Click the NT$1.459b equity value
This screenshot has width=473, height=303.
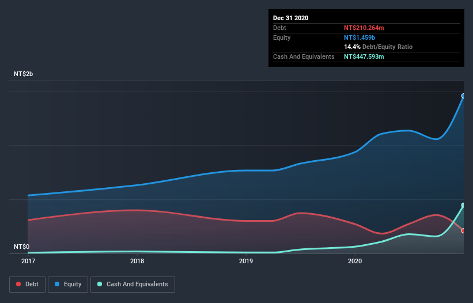point(360,37)
